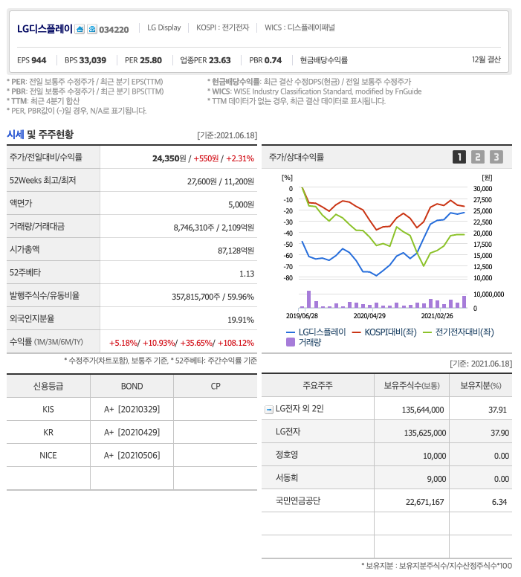Select 국민연금공단 stake 6.34
The height and width of the screenshot is (577, 521).
click(x=499, y=502)
